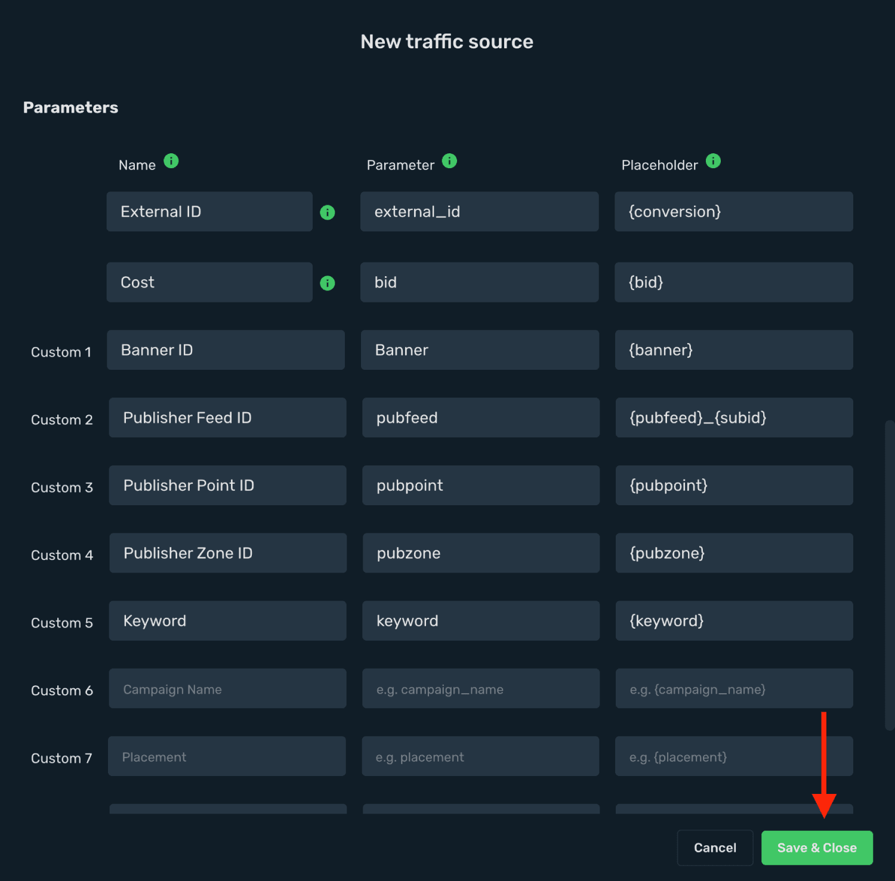Click the e.g. campaign_name parameter field
The width and height of the screenshot is (895, 881).
click(x=481, y=688)
